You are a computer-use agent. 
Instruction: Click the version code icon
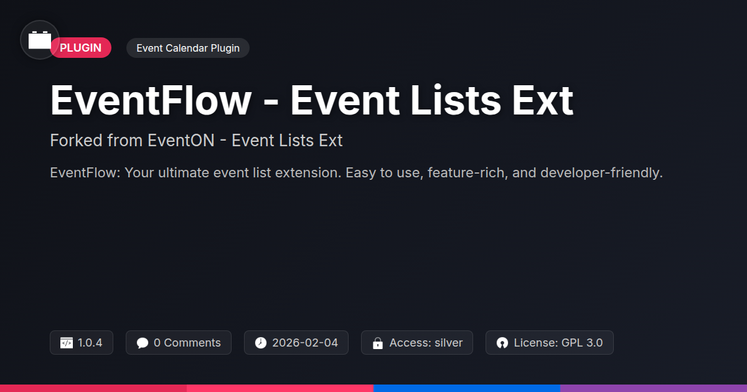point(67,343)
